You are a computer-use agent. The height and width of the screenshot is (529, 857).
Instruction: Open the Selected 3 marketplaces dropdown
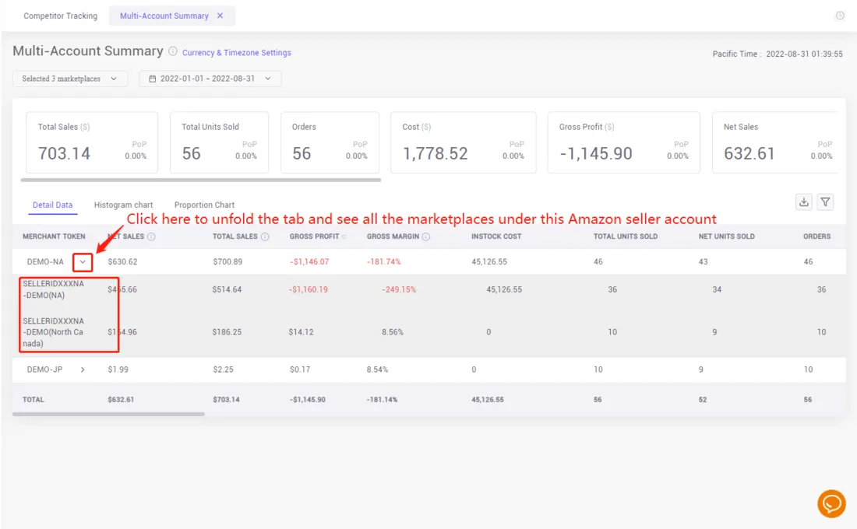coord(70,78)
